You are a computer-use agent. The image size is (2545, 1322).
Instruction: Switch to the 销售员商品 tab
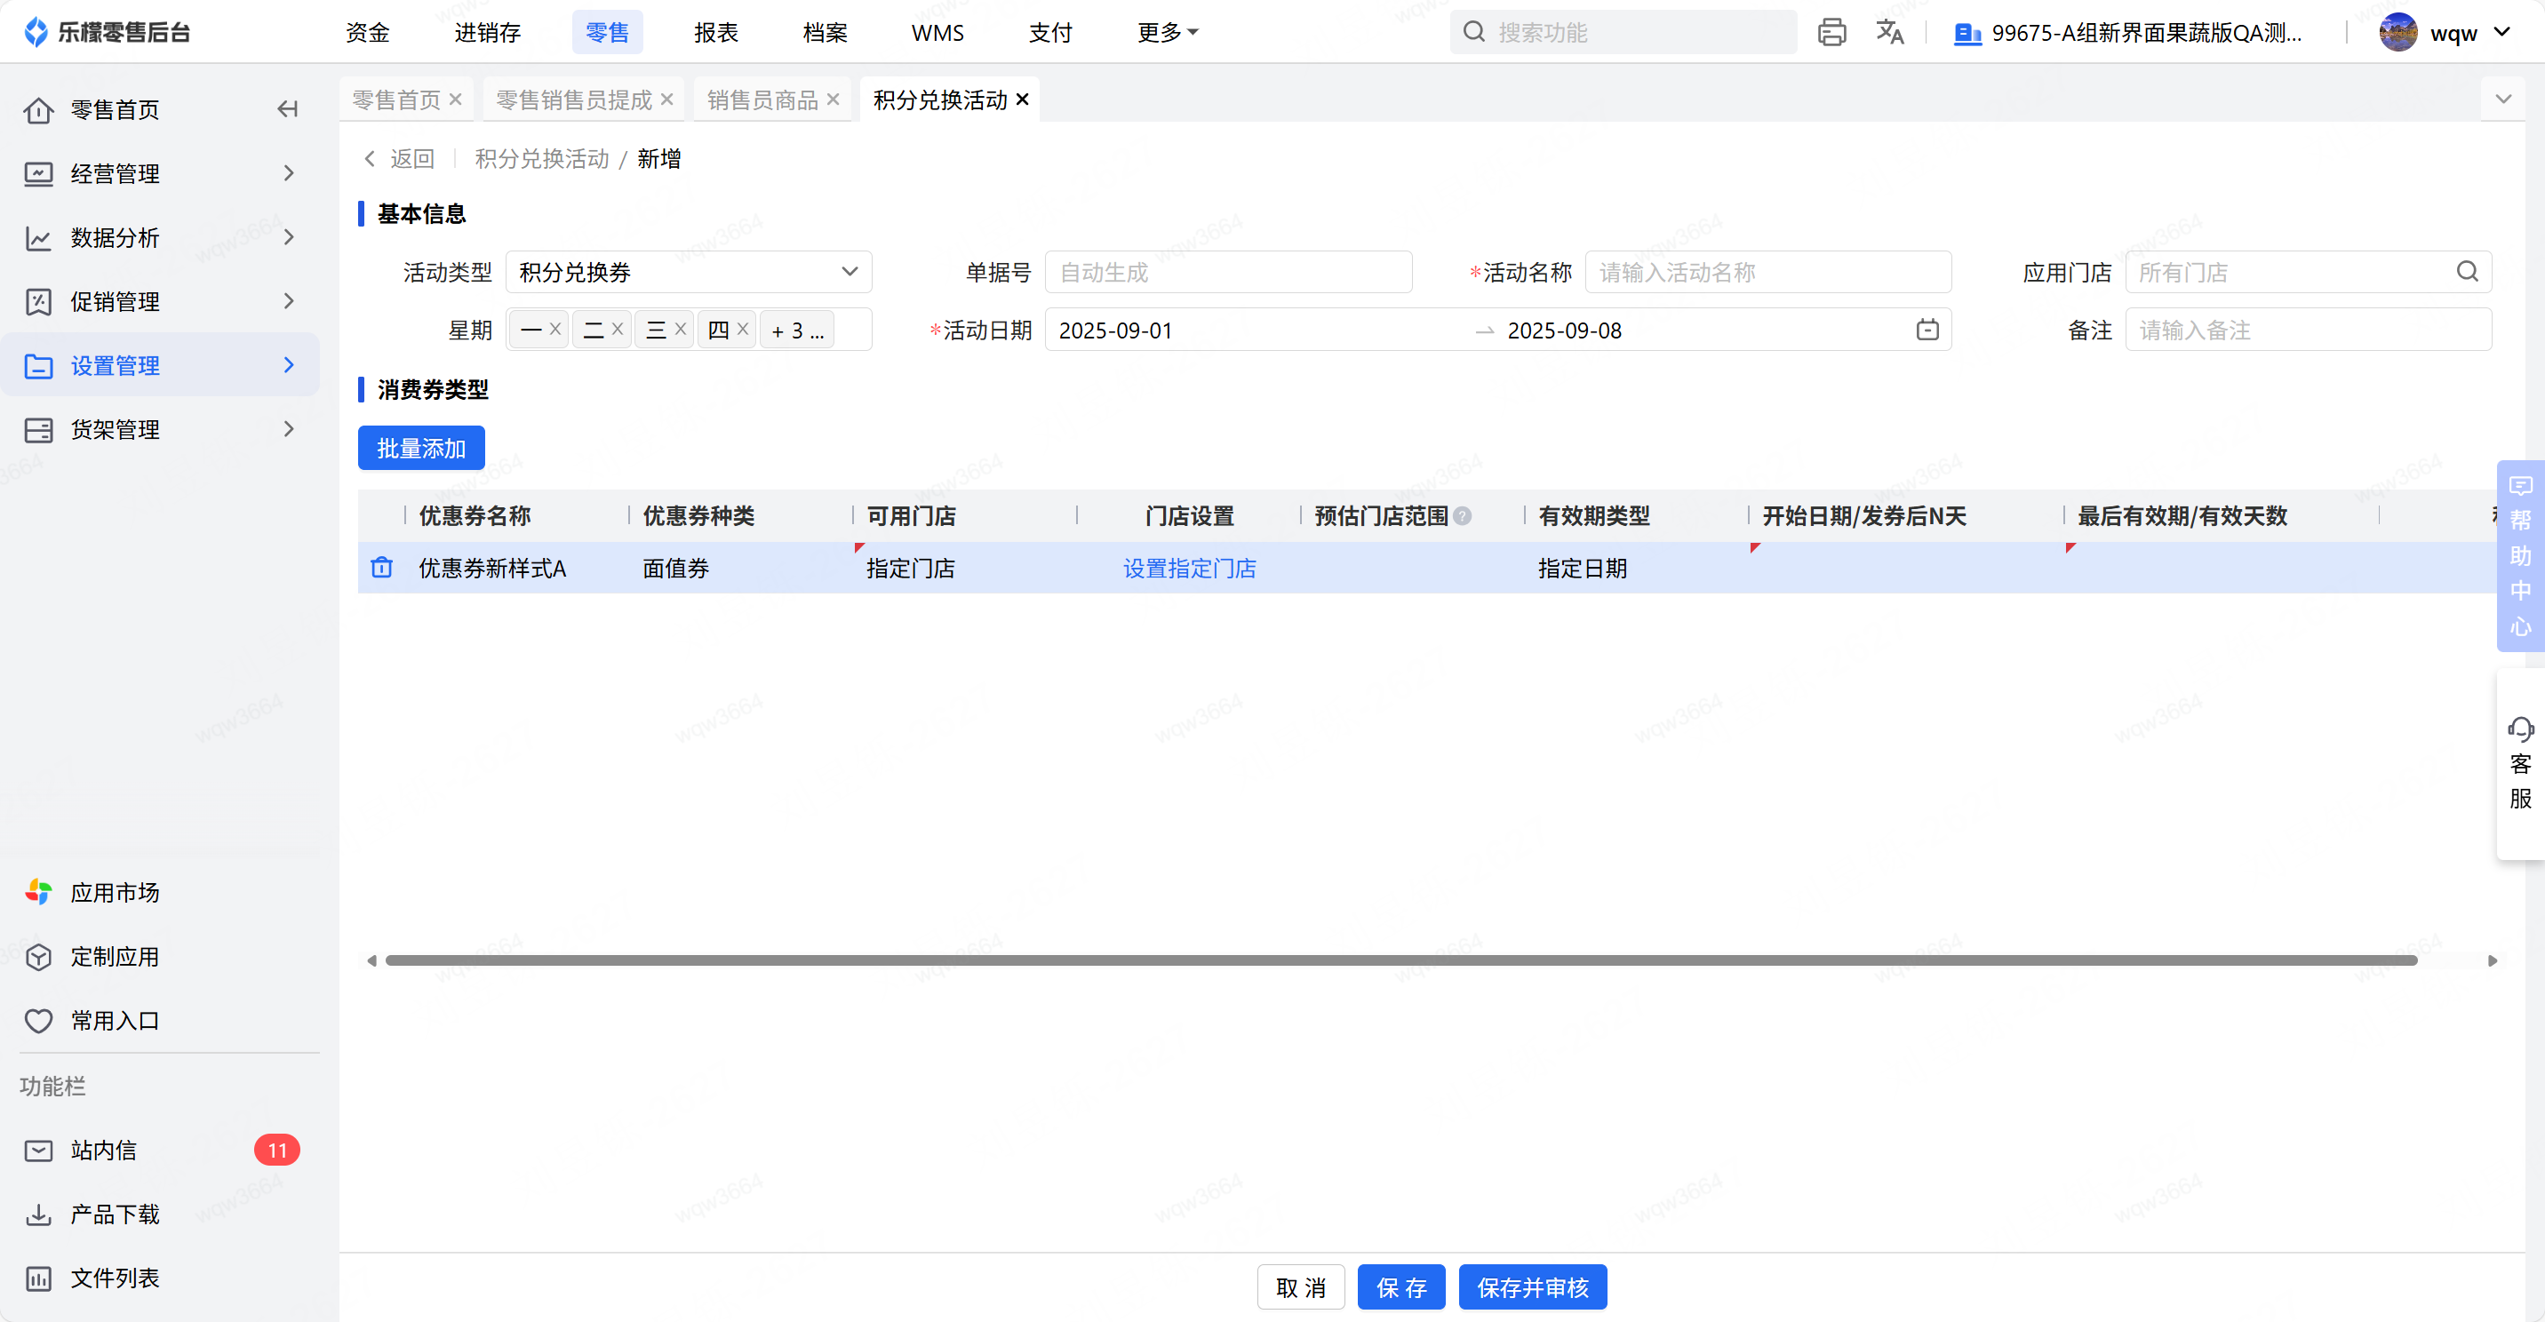click(x=762, y=100)
